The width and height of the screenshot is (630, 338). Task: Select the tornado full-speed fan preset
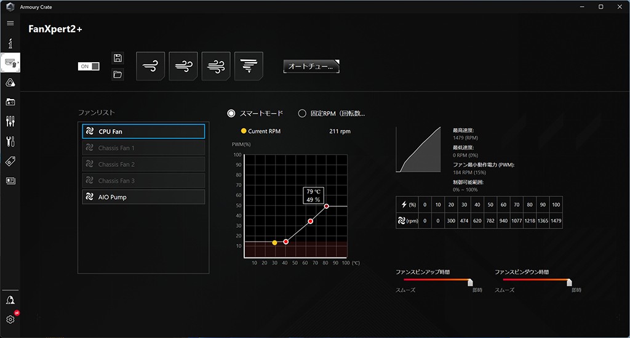pos(249,66)
